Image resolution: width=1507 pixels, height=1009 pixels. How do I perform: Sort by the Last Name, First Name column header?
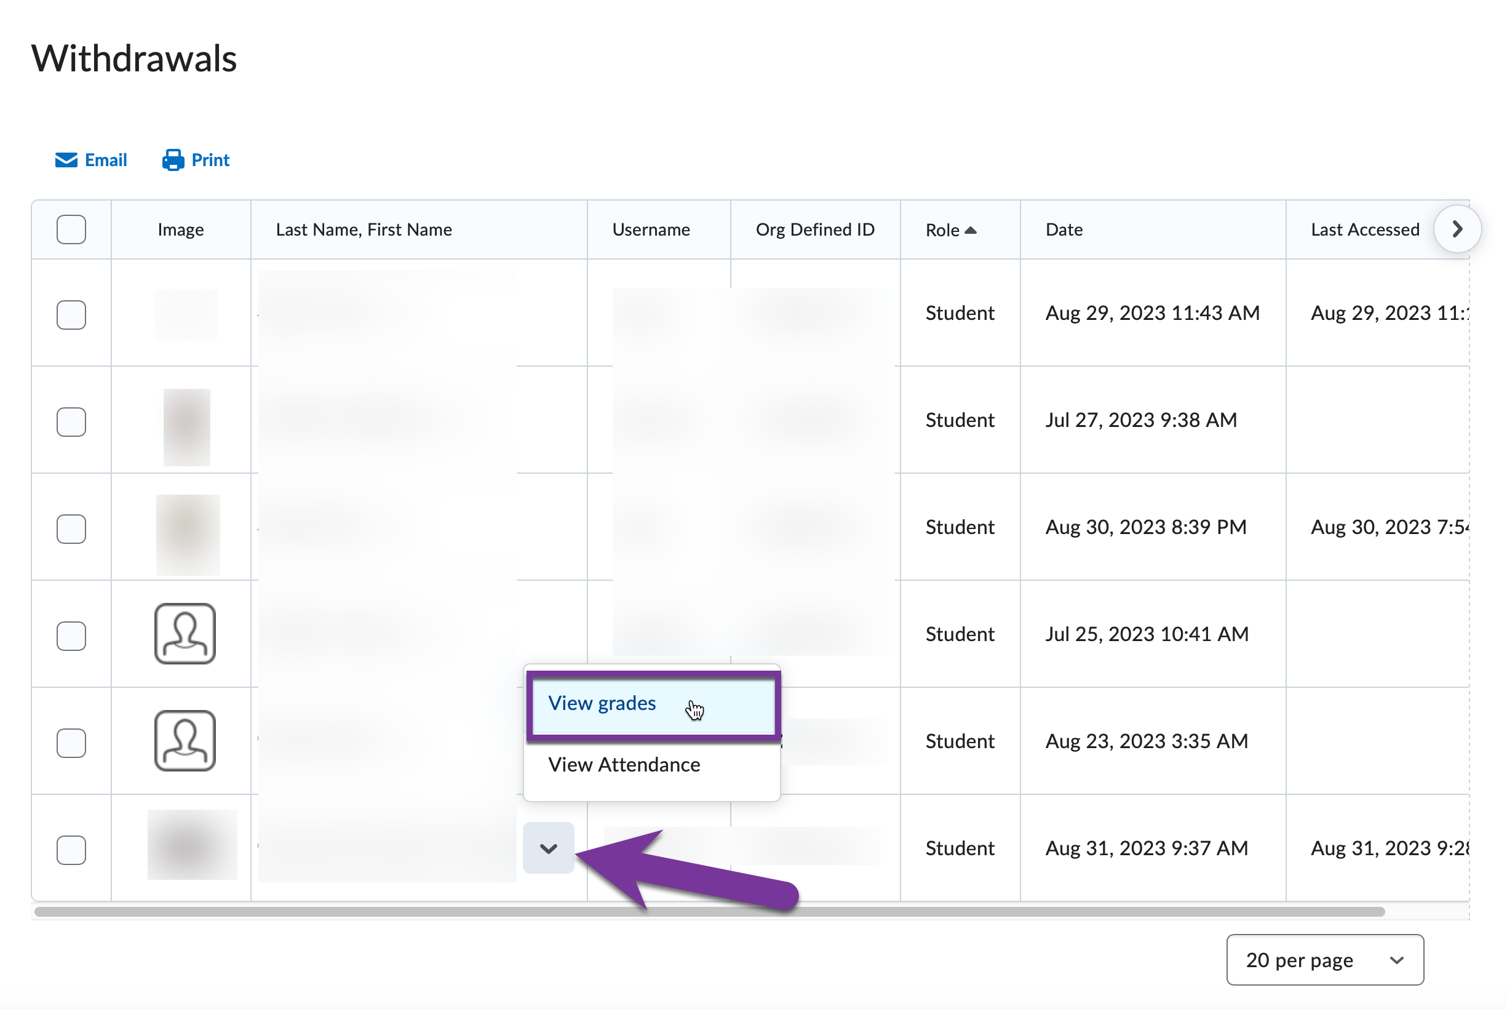coord(364,228)
